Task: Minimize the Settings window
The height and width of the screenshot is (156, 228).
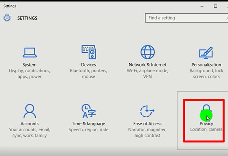Action: tap(202, 6)
